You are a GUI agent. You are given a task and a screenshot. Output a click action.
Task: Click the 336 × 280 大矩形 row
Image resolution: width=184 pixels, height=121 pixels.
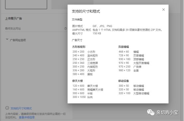pos(84,70)
